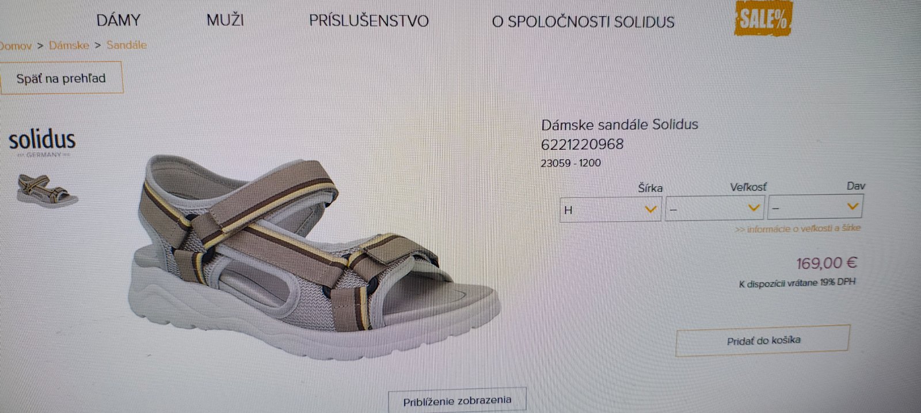Click Dámske breadcrumb link
Screen dimensions: 921x413
(68, 45)
